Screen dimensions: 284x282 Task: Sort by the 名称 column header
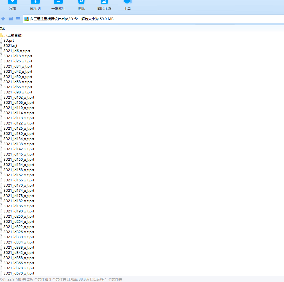(2, 29)
